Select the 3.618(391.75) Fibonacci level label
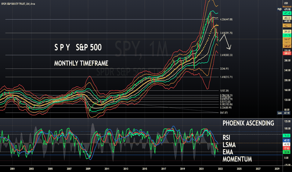 coord(226,33)
